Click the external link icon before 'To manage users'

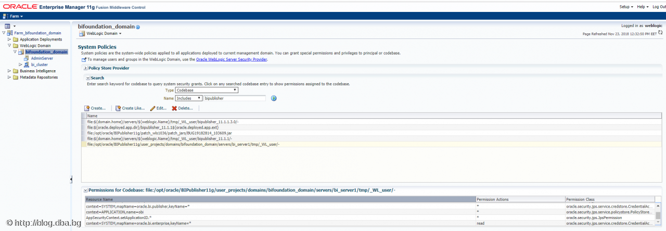pyautogui.click(x=84, y=59)
